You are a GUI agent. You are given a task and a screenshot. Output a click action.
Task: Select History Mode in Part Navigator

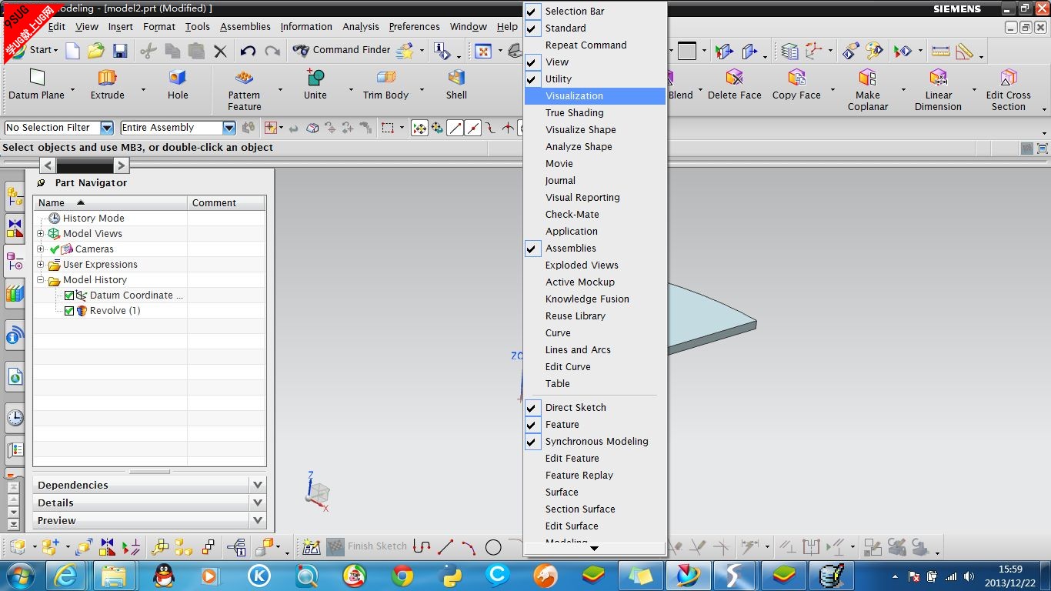93,219
